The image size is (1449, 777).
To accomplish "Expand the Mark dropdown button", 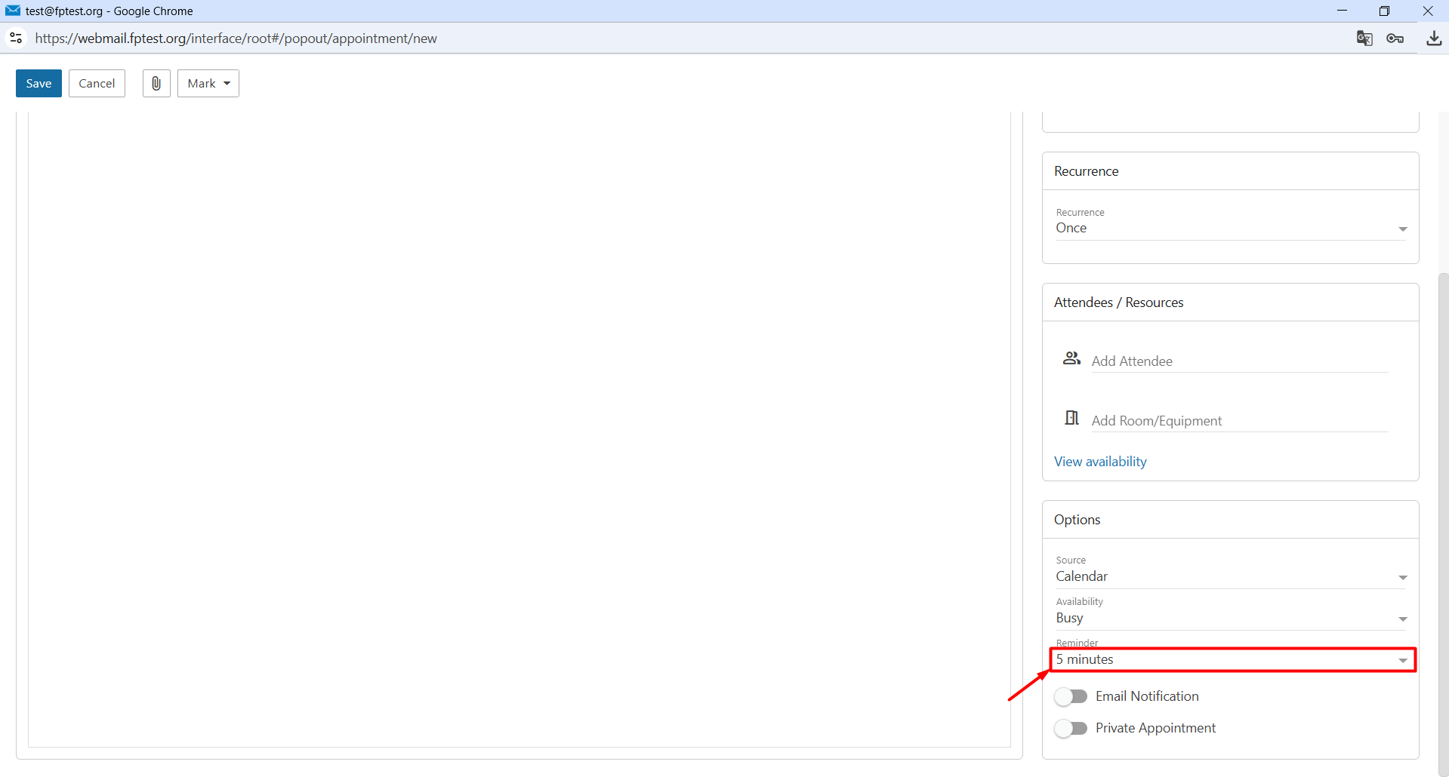I will click(x=208, y=84).
